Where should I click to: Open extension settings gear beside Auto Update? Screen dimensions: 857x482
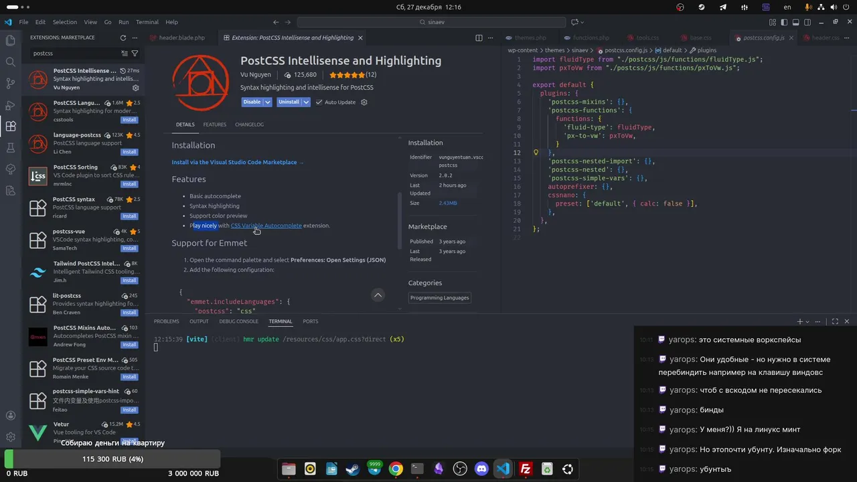click(364, 102)
